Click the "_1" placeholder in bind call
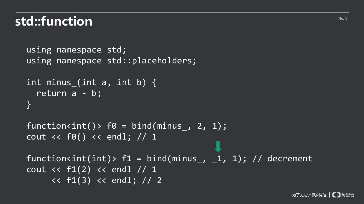 pos(217,159)
